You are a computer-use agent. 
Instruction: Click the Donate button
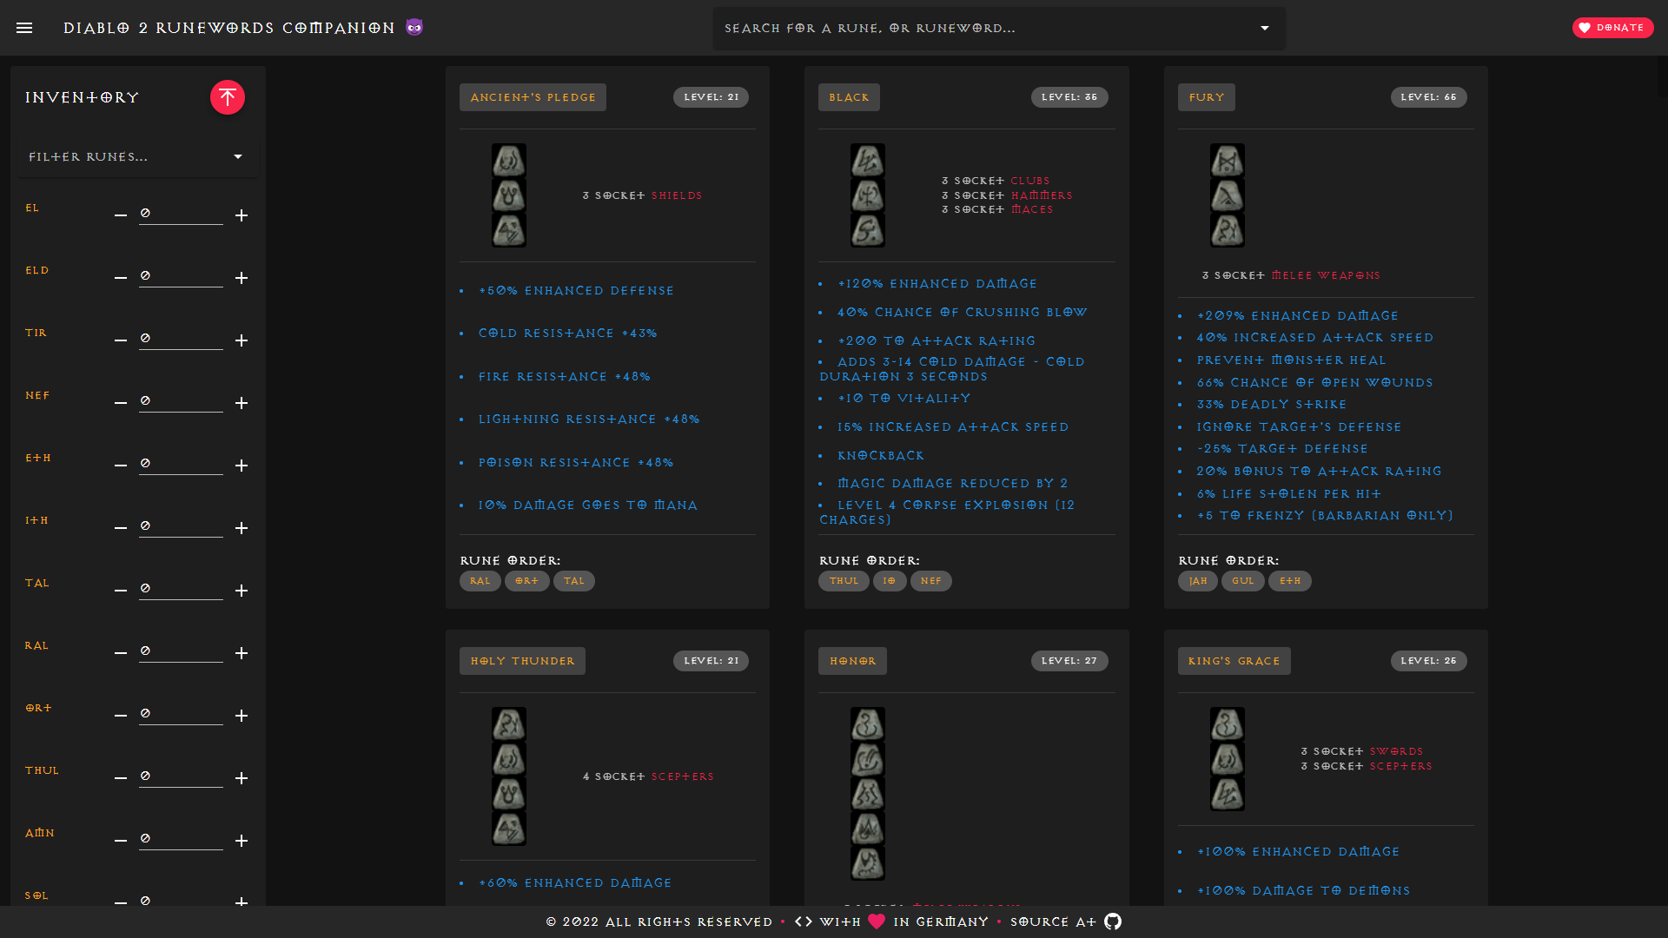1612,28
